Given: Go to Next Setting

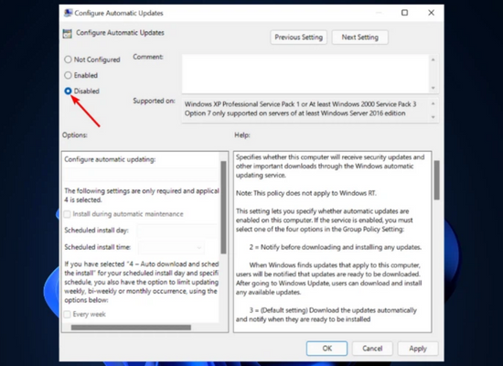Looking at the screenshot, I should click(360, 38).
